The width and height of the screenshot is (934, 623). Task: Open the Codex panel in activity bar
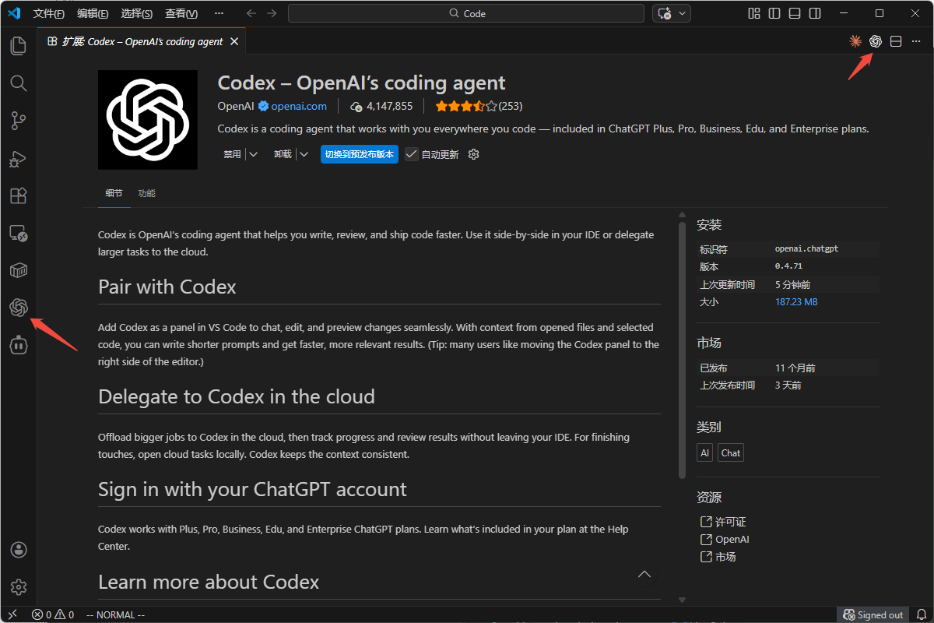coord(18,308)
